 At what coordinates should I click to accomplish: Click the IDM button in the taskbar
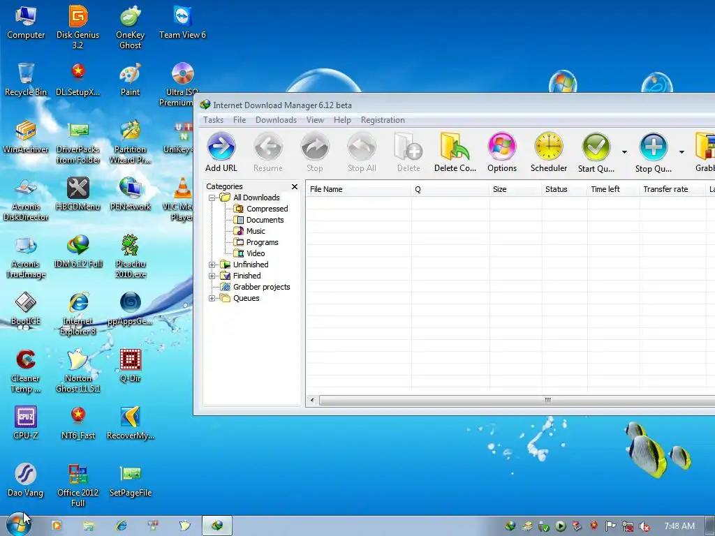pyautogui.click(x=217, y=526)
